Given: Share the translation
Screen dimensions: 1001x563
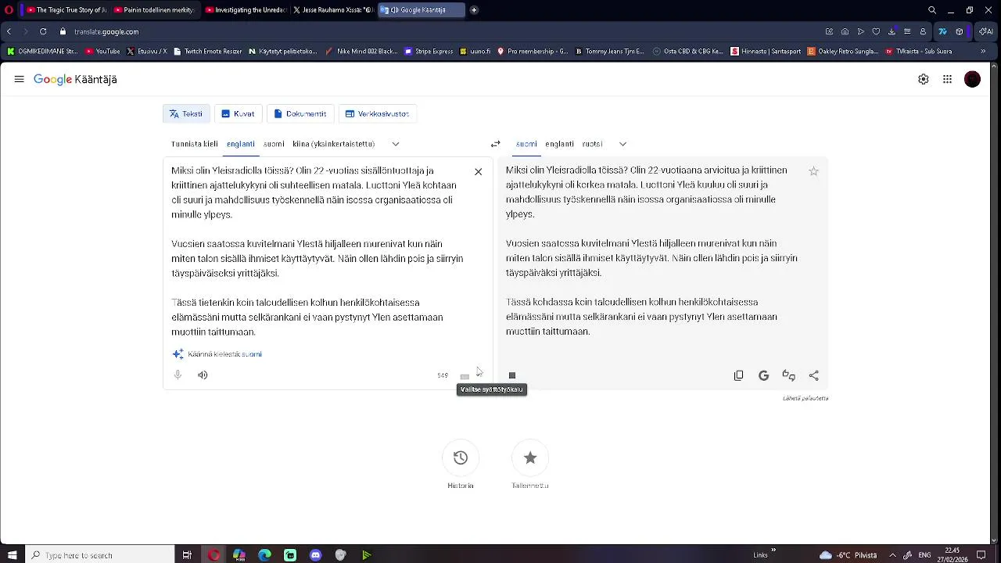Looking at the screenshot, I should click(x=813, y=375).
